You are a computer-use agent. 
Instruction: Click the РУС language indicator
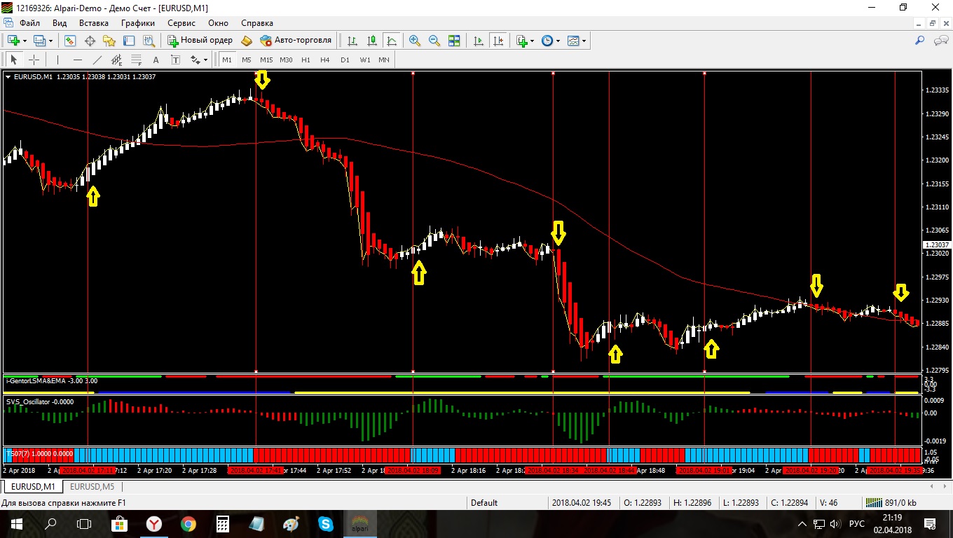[x=856, y=523]
